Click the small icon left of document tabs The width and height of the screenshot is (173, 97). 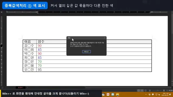pos(2,88)
